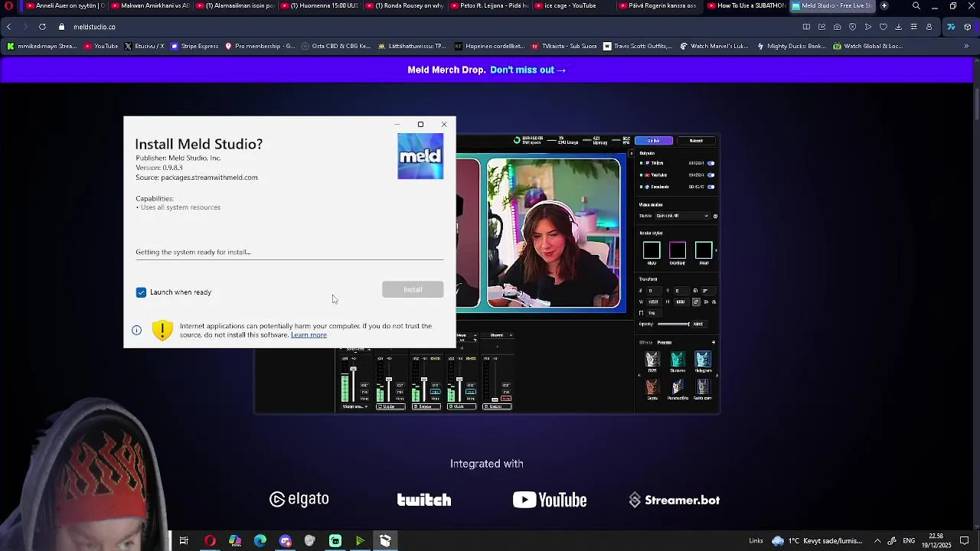Open a new tab with plus button
980x551 pixels.
click(x=884, y=5)
